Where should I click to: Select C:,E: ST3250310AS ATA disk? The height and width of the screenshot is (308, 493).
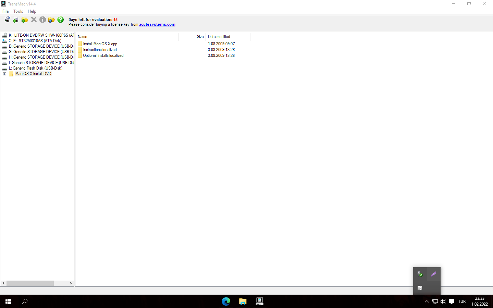click(35, 41)
